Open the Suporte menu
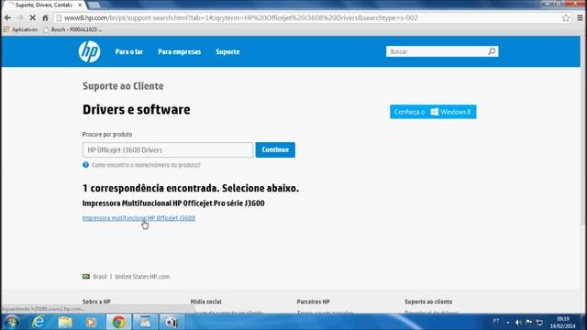The width and height of the screenshot is (587, 330). tap(227, 51)
